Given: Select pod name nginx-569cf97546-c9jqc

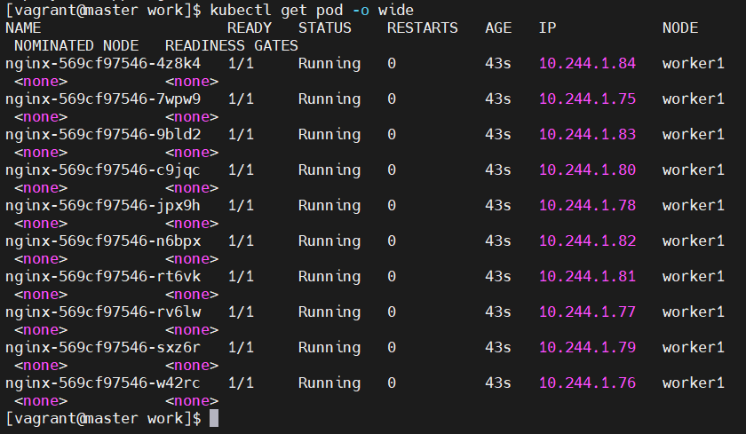Looking at the screenshot, I should [x=102, y=170].
